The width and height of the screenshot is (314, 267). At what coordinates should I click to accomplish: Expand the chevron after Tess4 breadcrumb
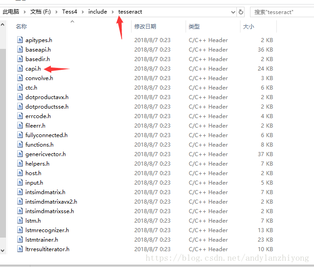pyautogui.click(x=83, y=12)
